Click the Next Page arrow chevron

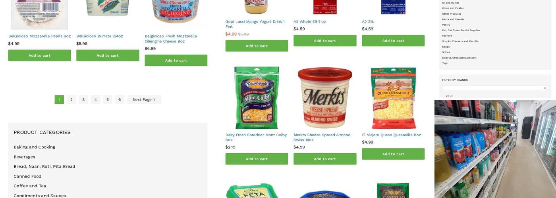(x=154, y=100)
